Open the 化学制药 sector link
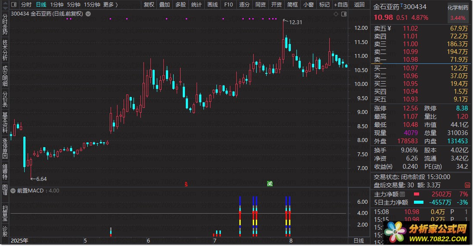Image resolution: width=474 pixels, height=246 pixels. click(x=458, y=7)
